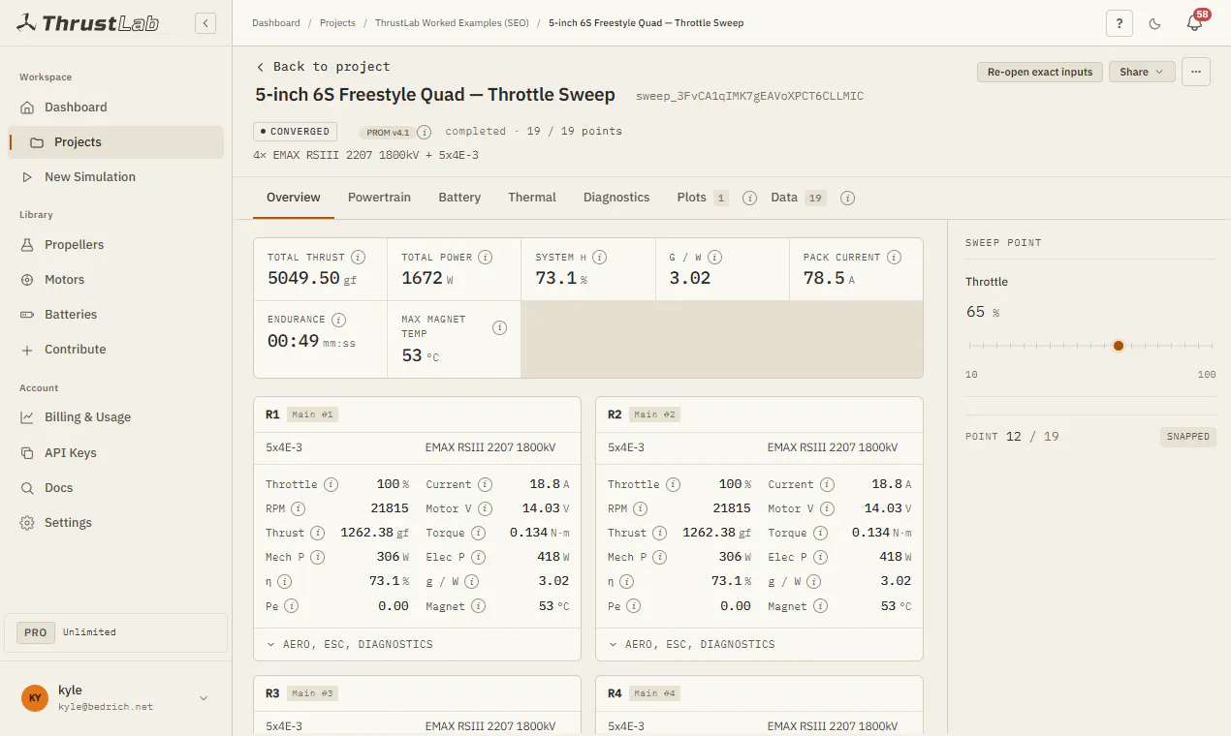
Task: Open kyle account menu chevron
Action: coord(204,698)
